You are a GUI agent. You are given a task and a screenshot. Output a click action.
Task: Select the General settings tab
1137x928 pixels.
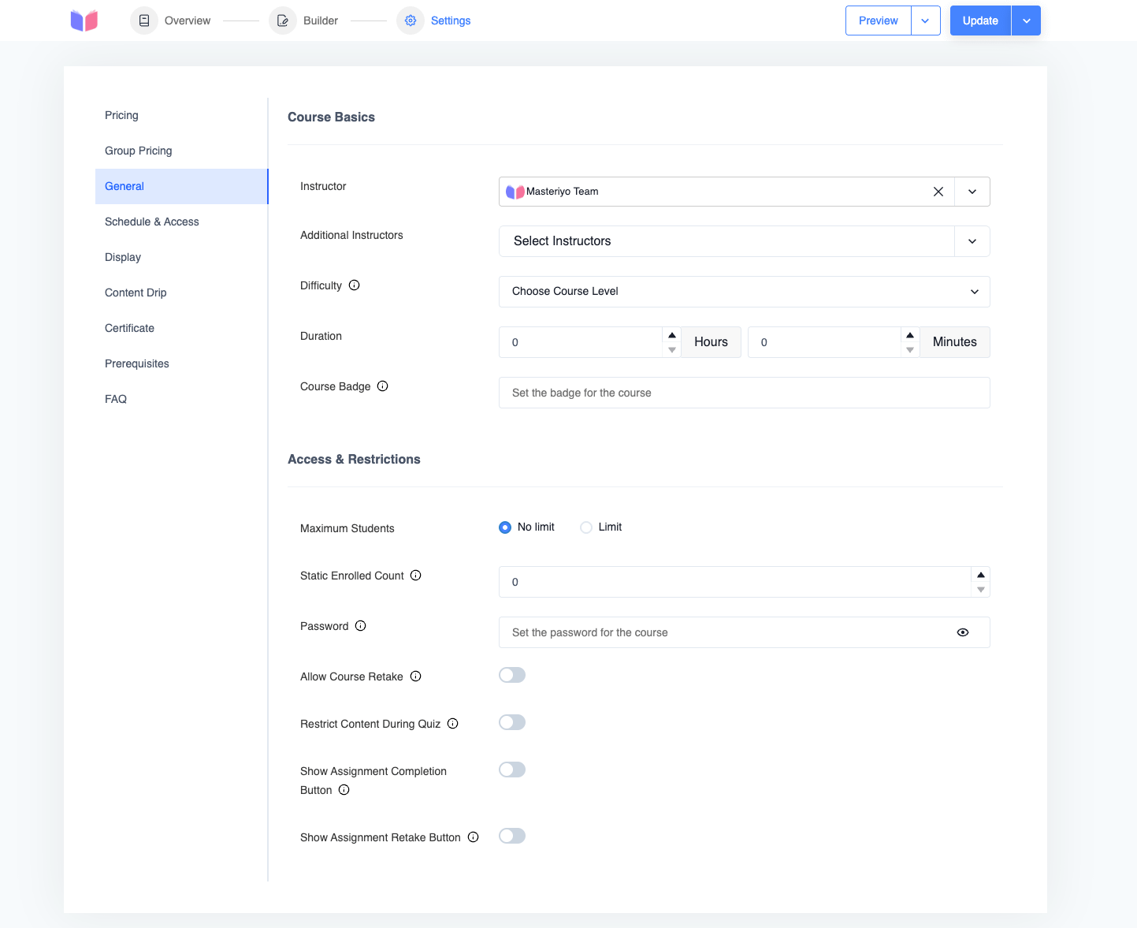click(181, 186)
